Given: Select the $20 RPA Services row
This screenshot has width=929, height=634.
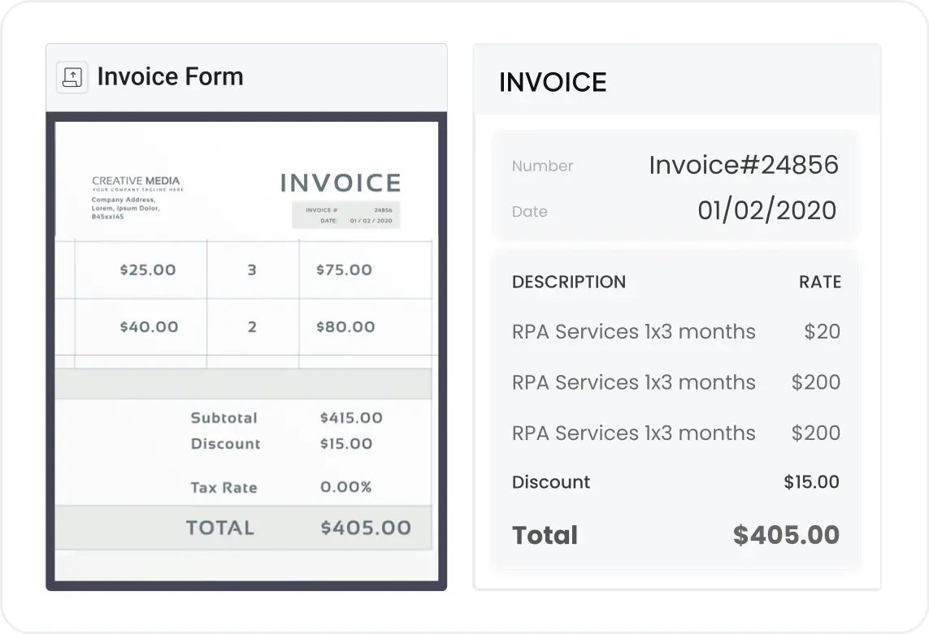Looking at the screenshot, I should 676,331.
